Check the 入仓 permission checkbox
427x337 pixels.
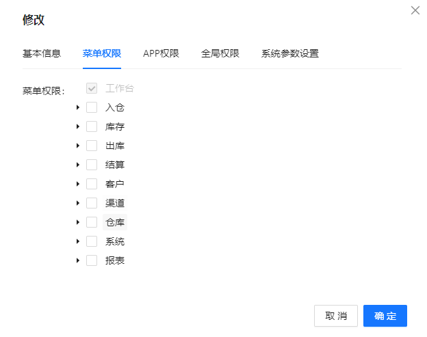click(92, 107)
